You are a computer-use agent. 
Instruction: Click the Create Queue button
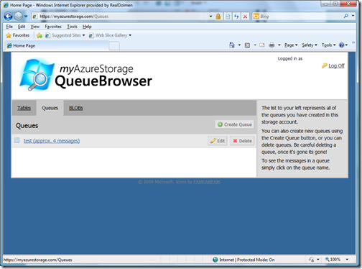tap(234, 124)
